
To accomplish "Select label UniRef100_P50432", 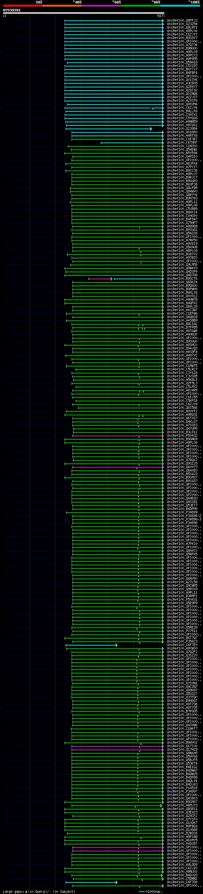I will (182, 435).
